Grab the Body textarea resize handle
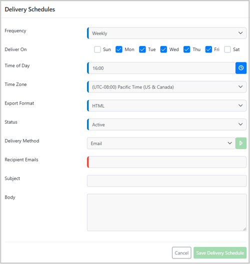Viewport: 250px width, 264px height. (x=244, y=229)
